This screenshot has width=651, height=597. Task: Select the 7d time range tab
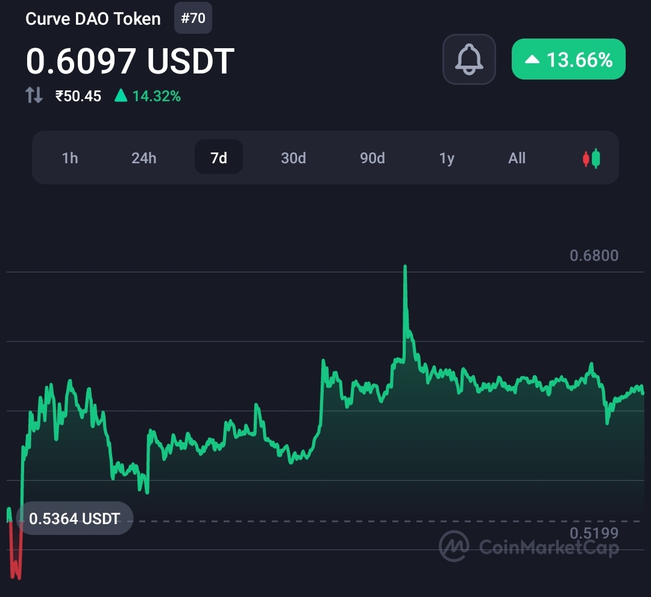pos(218,157)
